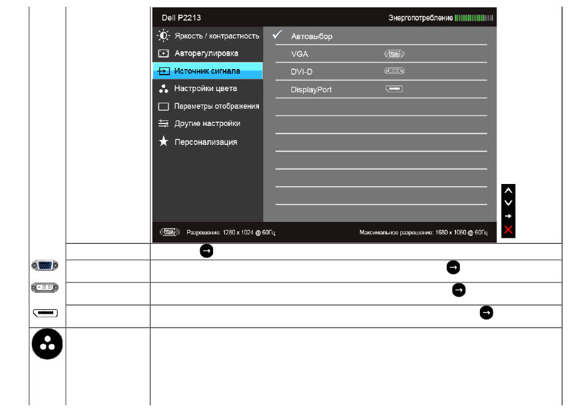Choose Автовыбор input option
584x412 pixels.
(381, 36)
